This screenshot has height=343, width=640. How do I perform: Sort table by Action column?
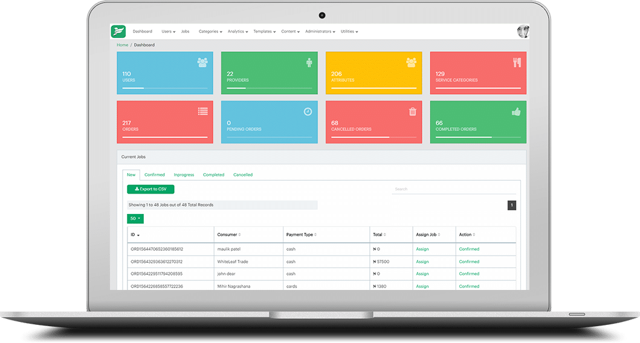point(486,234)
